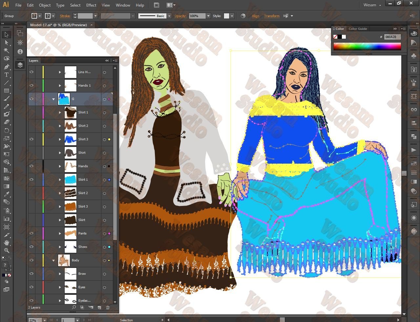
Task: Select the Rotate tool
Action: [x=7, y=131]
